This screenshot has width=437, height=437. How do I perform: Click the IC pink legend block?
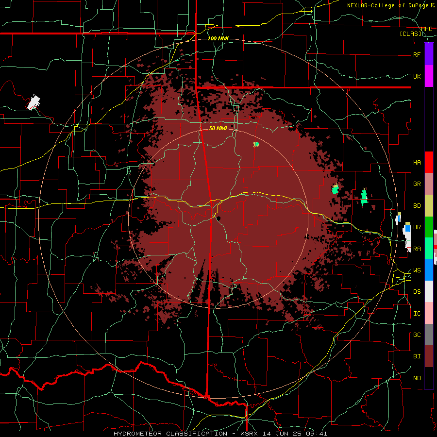point(429,313)
